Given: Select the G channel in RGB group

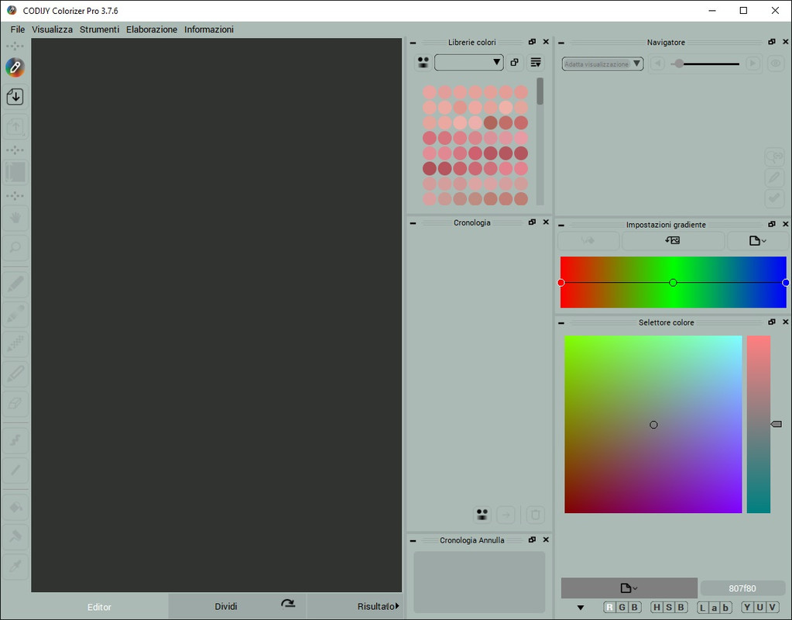Looking at the screenshot, I should pyautogui.click(x=622, y=608).
